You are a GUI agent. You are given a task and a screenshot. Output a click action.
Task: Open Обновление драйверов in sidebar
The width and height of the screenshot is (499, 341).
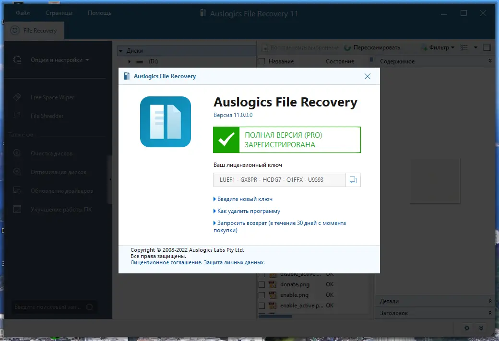(x=62, y=191)
